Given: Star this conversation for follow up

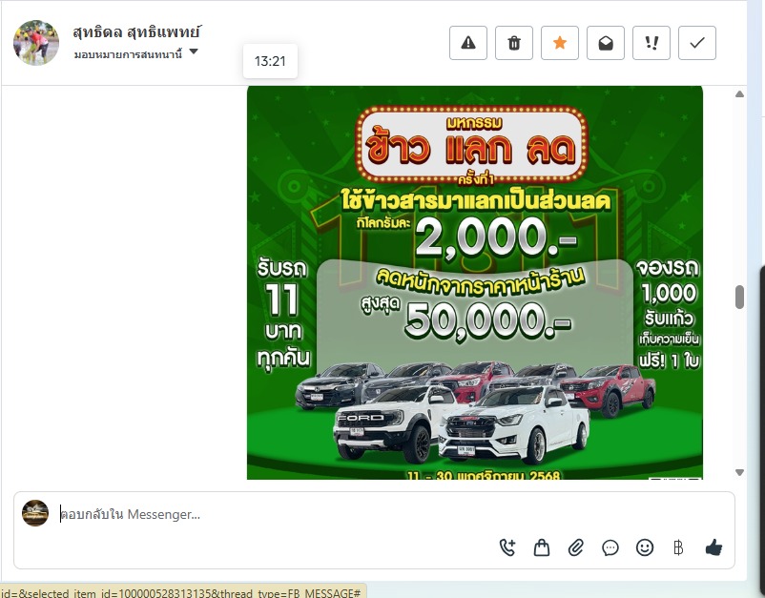Looking at the screenshot, I should pos(560,43).
